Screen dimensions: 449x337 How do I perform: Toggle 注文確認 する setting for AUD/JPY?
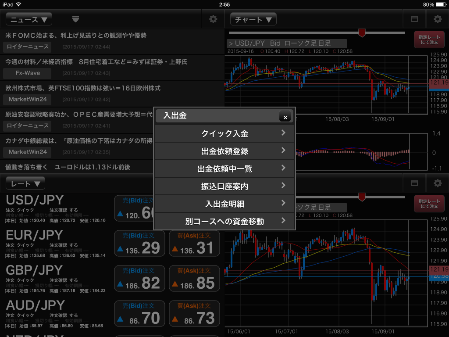tap(64, 315)
